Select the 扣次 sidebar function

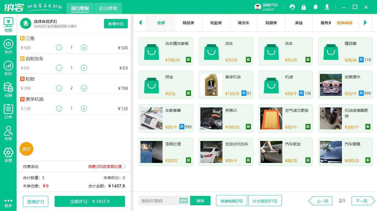point(8,68)
